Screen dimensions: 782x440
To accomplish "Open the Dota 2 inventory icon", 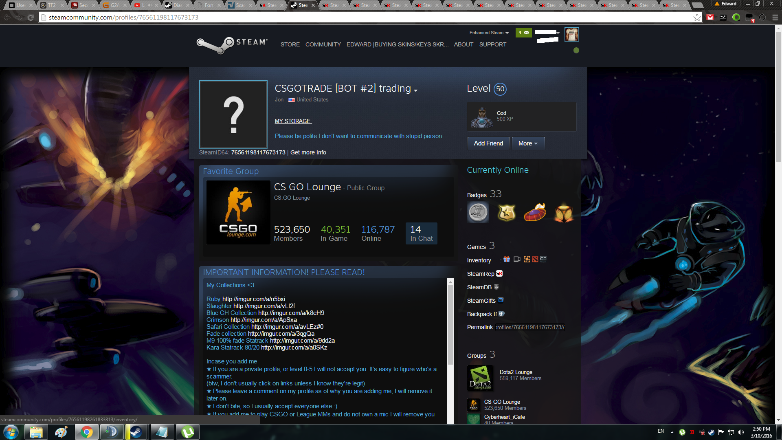I will tap(535, 259).
